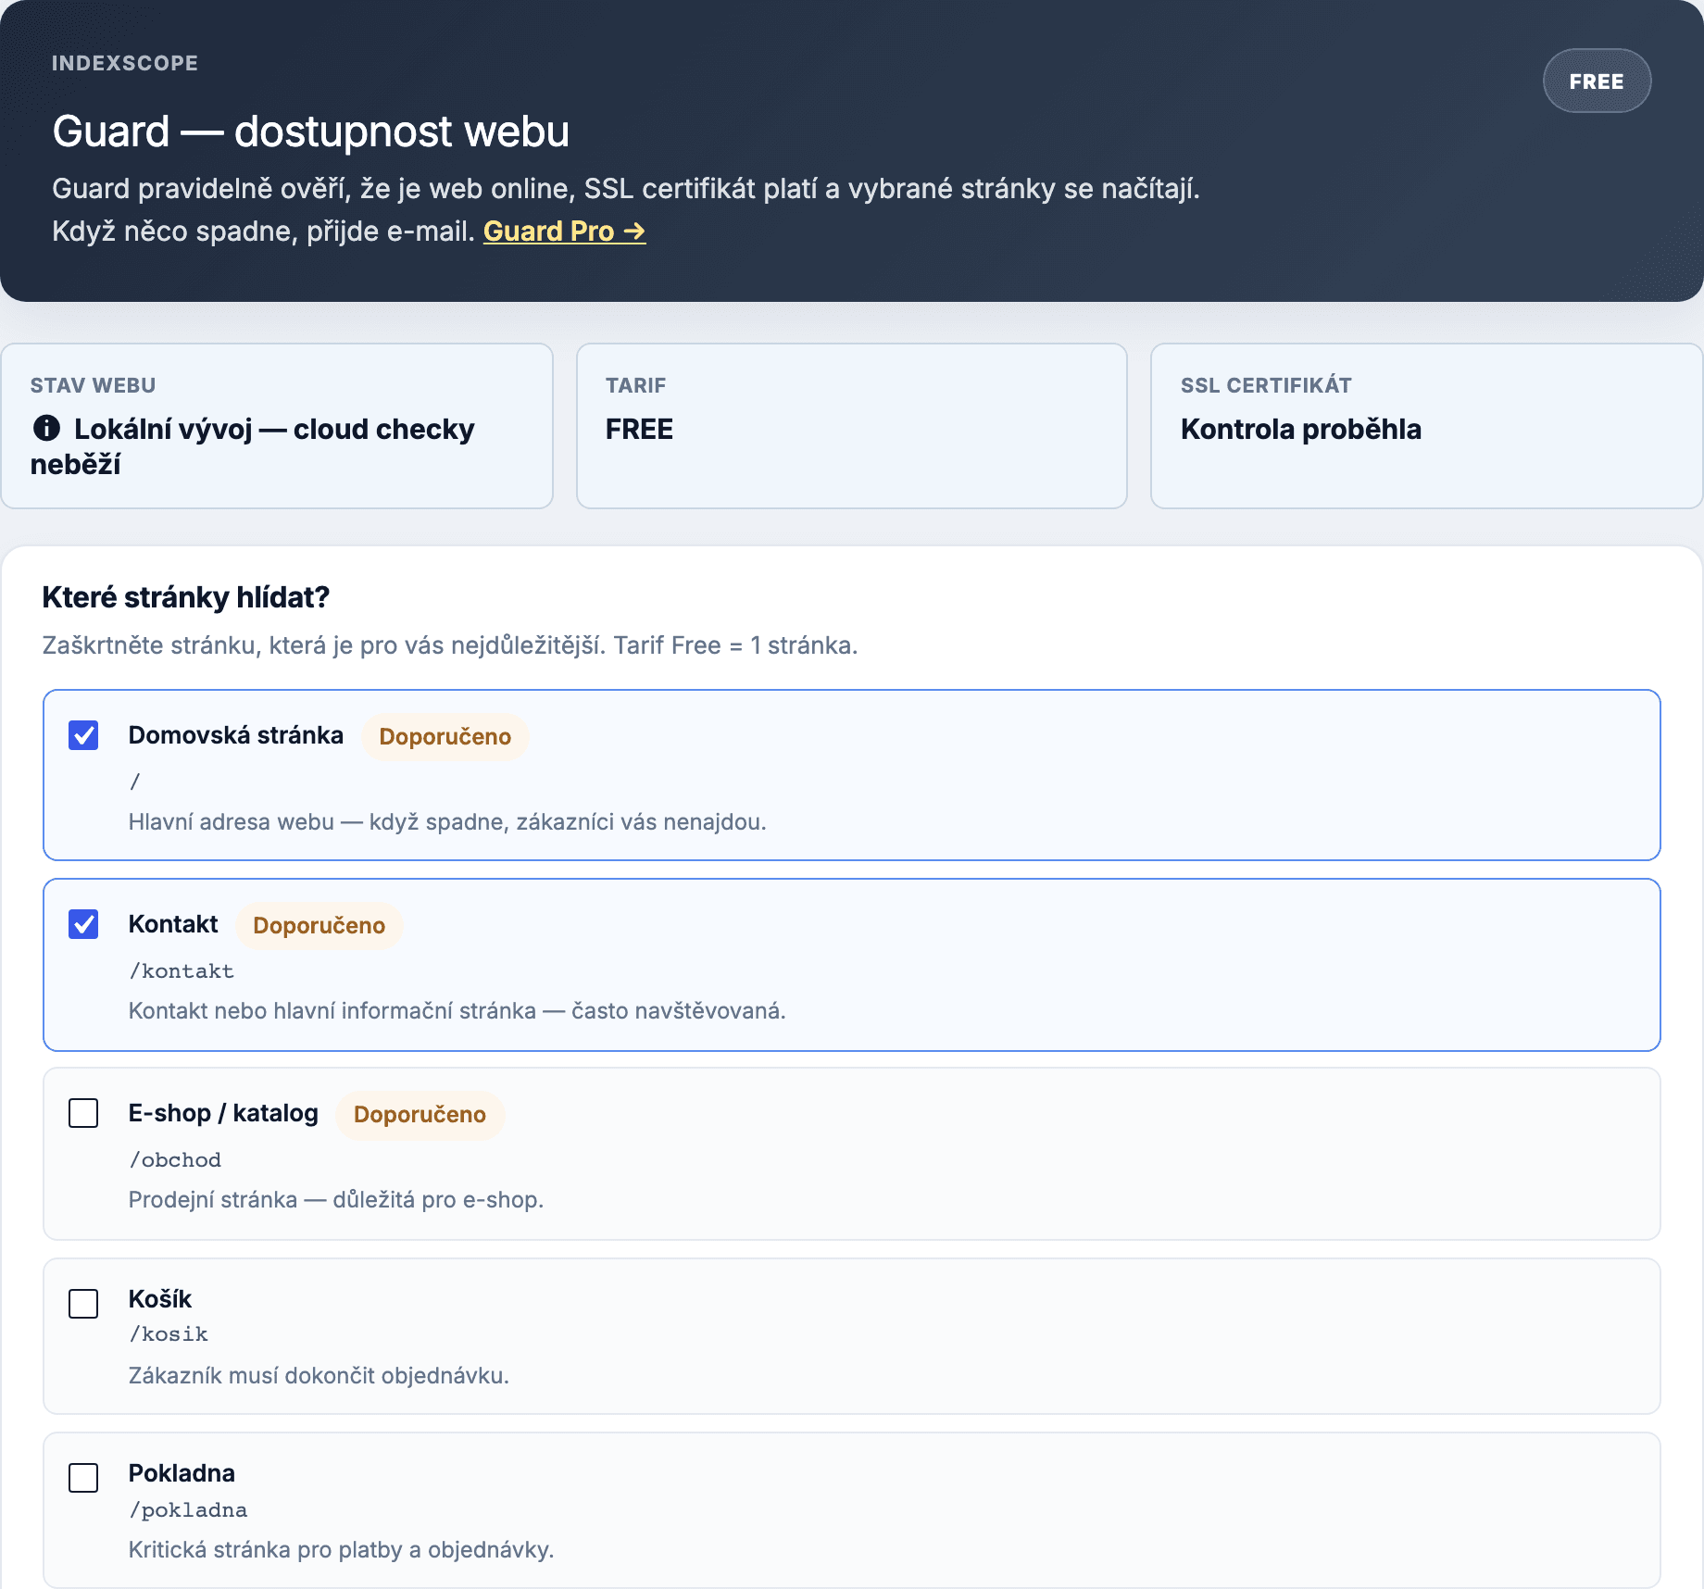
Task: Click the Doporučeno badge next to Kontakt
Action: click(319, 926)
